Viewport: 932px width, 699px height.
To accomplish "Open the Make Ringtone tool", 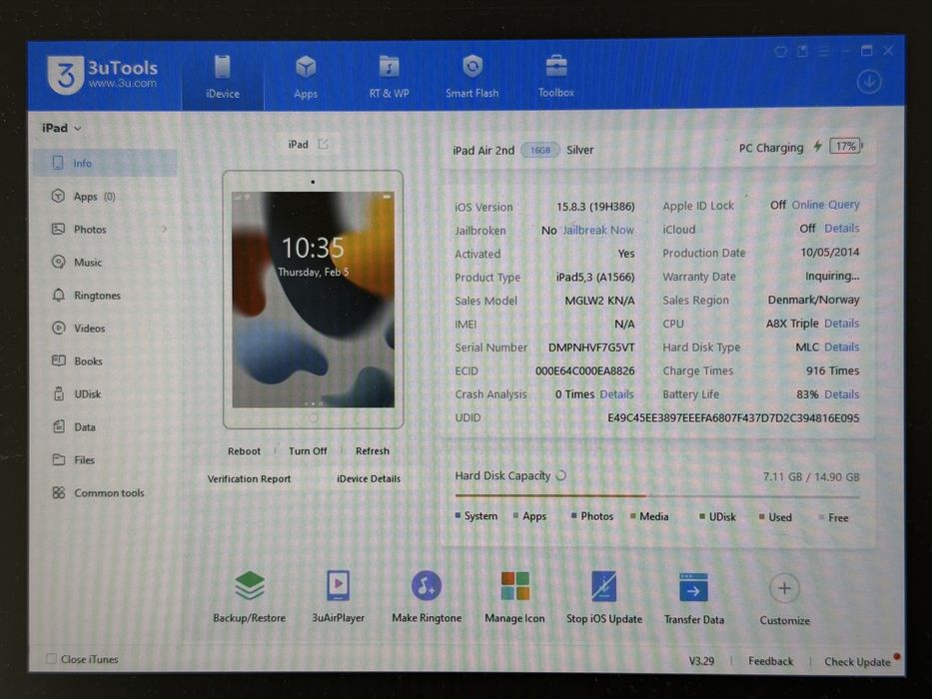I will point(427,596).
